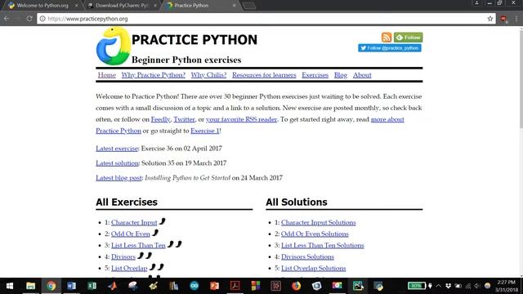Follow the Feedly link in the intro
This screenshot has height=294, width=523.
pyautogui.click(x=160, y=119)
